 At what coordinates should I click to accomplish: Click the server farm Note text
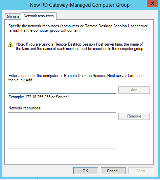[80, 47]
